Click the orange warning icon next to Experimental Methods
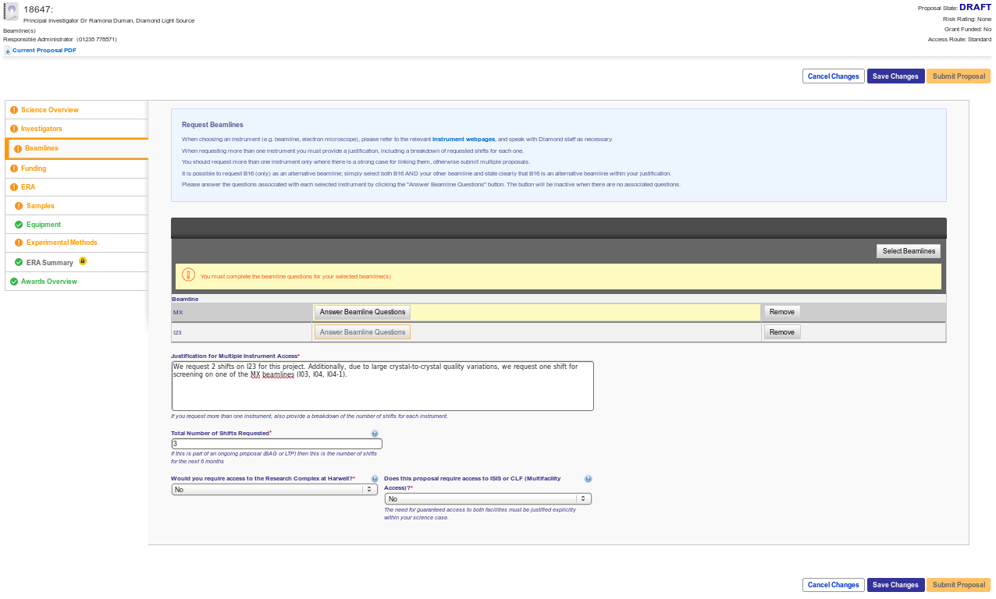Image resolution: width=996 pixels, height=599 pixels. coord(19,243)
